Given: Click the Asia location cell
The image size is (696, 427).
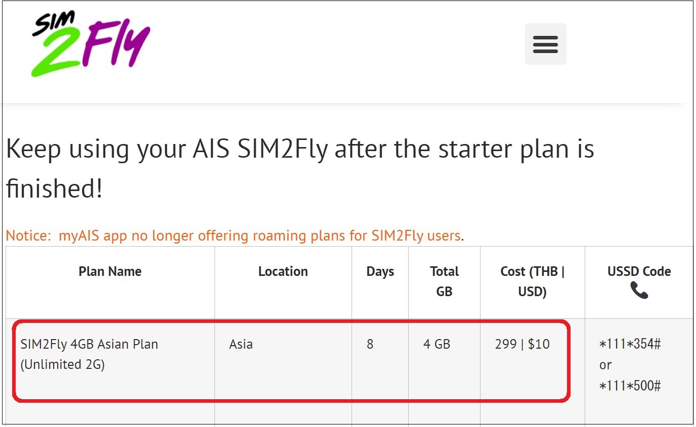Looking at the screenshot, I should point(241,344).
